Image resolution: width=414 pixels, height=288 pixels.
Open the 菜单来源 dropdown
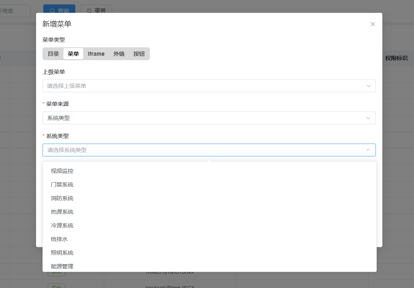pos(209,118)
